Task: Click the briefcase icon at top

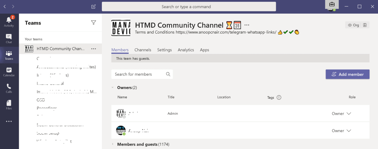Action: tap(332, 4)
